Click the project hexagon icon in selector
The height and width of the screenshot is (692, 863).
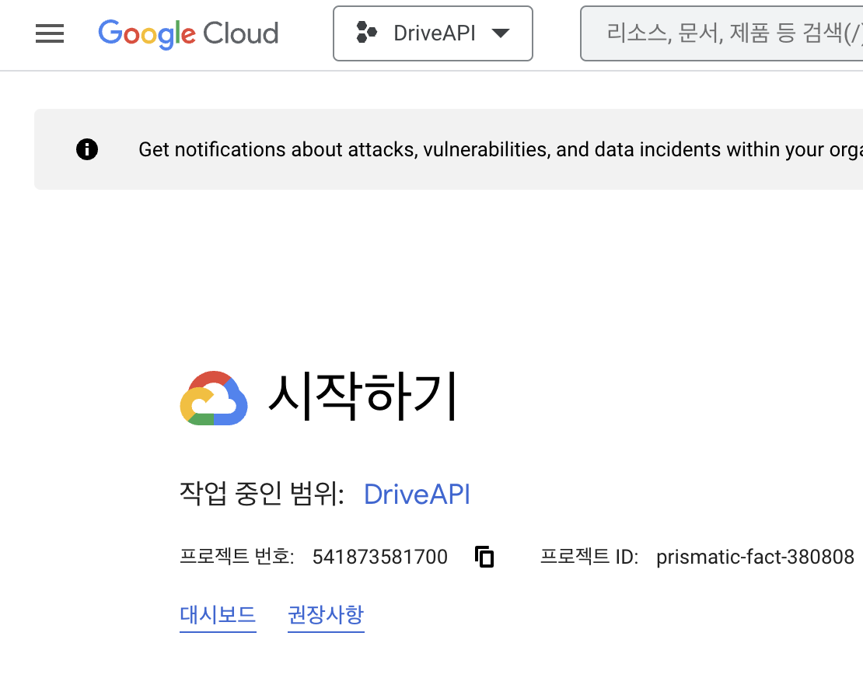366,33
